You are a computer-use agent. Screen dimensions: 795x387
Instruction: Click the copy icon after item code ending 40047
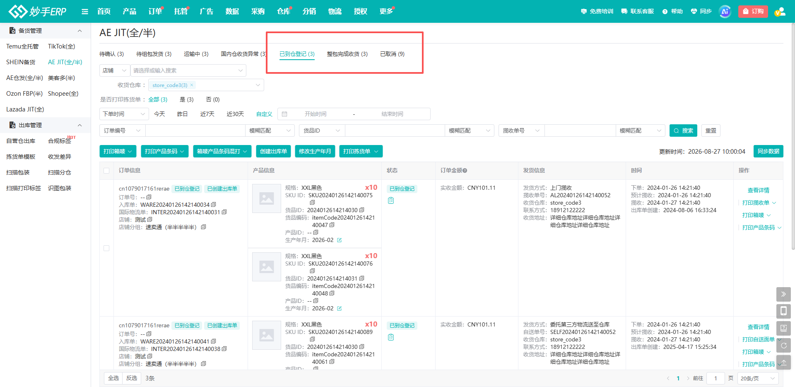pyautogui.click(x=332, y=225)
